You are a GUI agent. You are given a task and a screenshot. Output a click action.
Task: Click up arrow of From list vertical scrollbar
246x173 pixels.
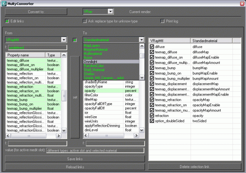point(64,55)
